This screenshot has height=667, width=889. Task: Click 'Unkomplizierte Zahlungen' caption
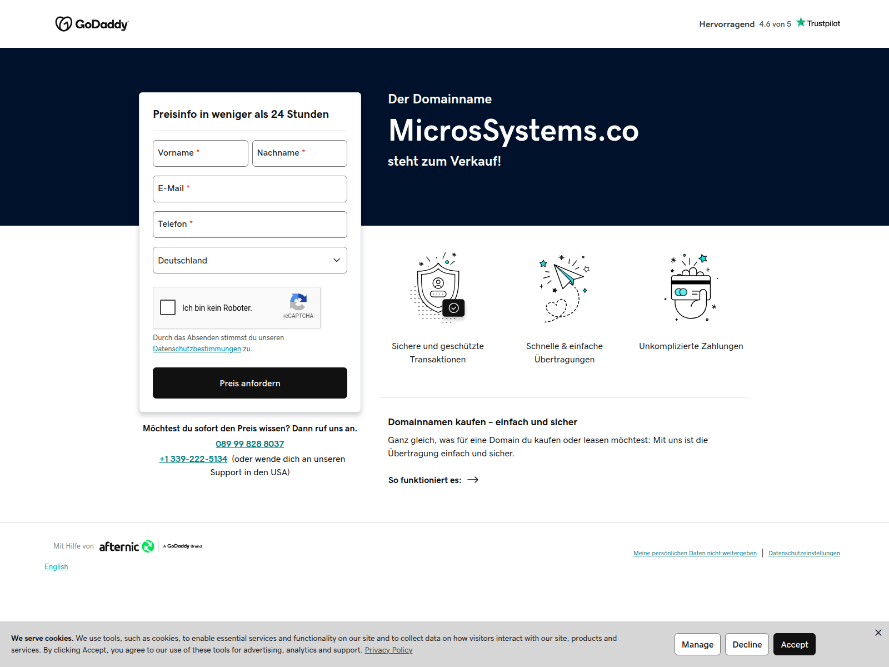[691, 346]
